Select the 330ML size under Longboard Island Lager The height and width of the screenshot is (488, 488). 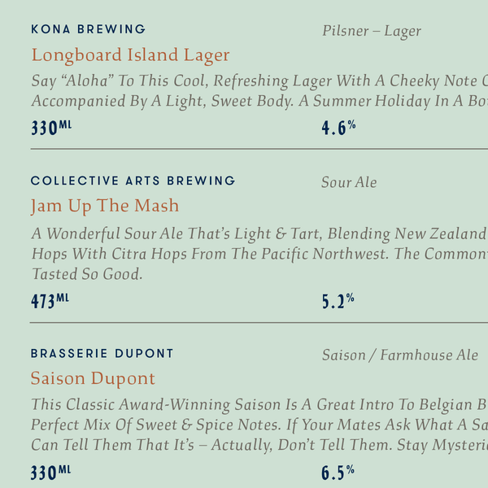(x=51, y=128)
